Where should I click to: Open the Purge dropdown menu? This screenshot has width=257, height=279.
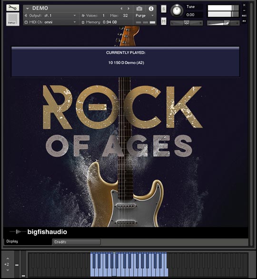[145, 16]
